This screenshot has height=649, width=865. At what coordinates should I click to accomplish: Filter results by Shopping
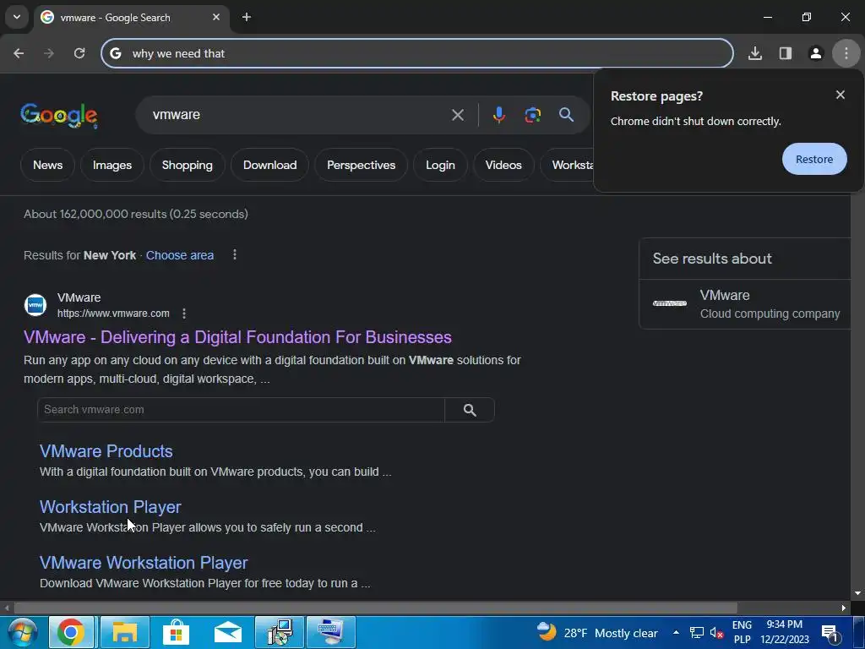point(187,165)
